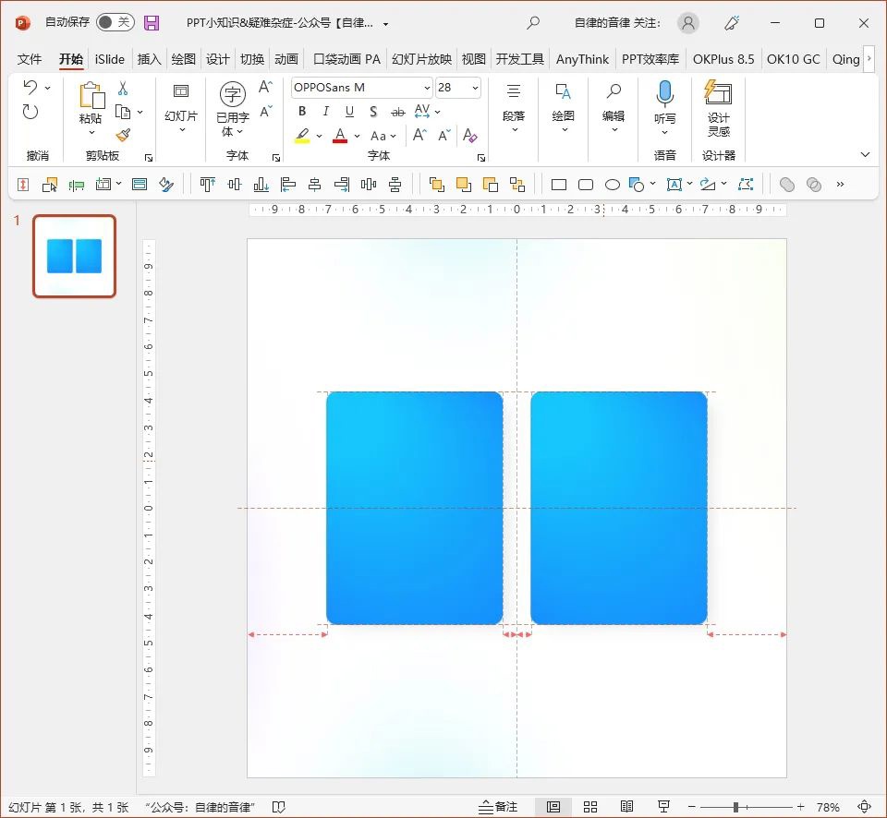Toggle the AutoSave switch
The height and width of the screenshot is (818, 887).
tap(115, 23)
